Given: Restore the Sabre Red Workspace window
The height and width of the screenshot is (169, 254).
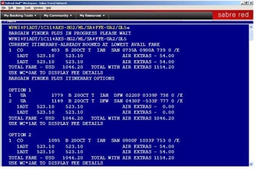Looking at the screenshot, I should 246,3.
